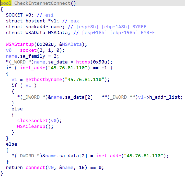This screenshot has height=178, width=185.
Task: Click the 'SOCKET v0;' declaration
Action: (20, 15)
